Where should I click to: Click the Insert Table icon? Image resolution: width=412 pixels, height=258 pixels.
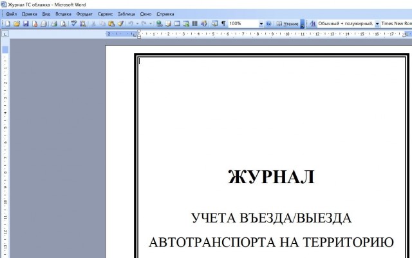tap(177, 24)
